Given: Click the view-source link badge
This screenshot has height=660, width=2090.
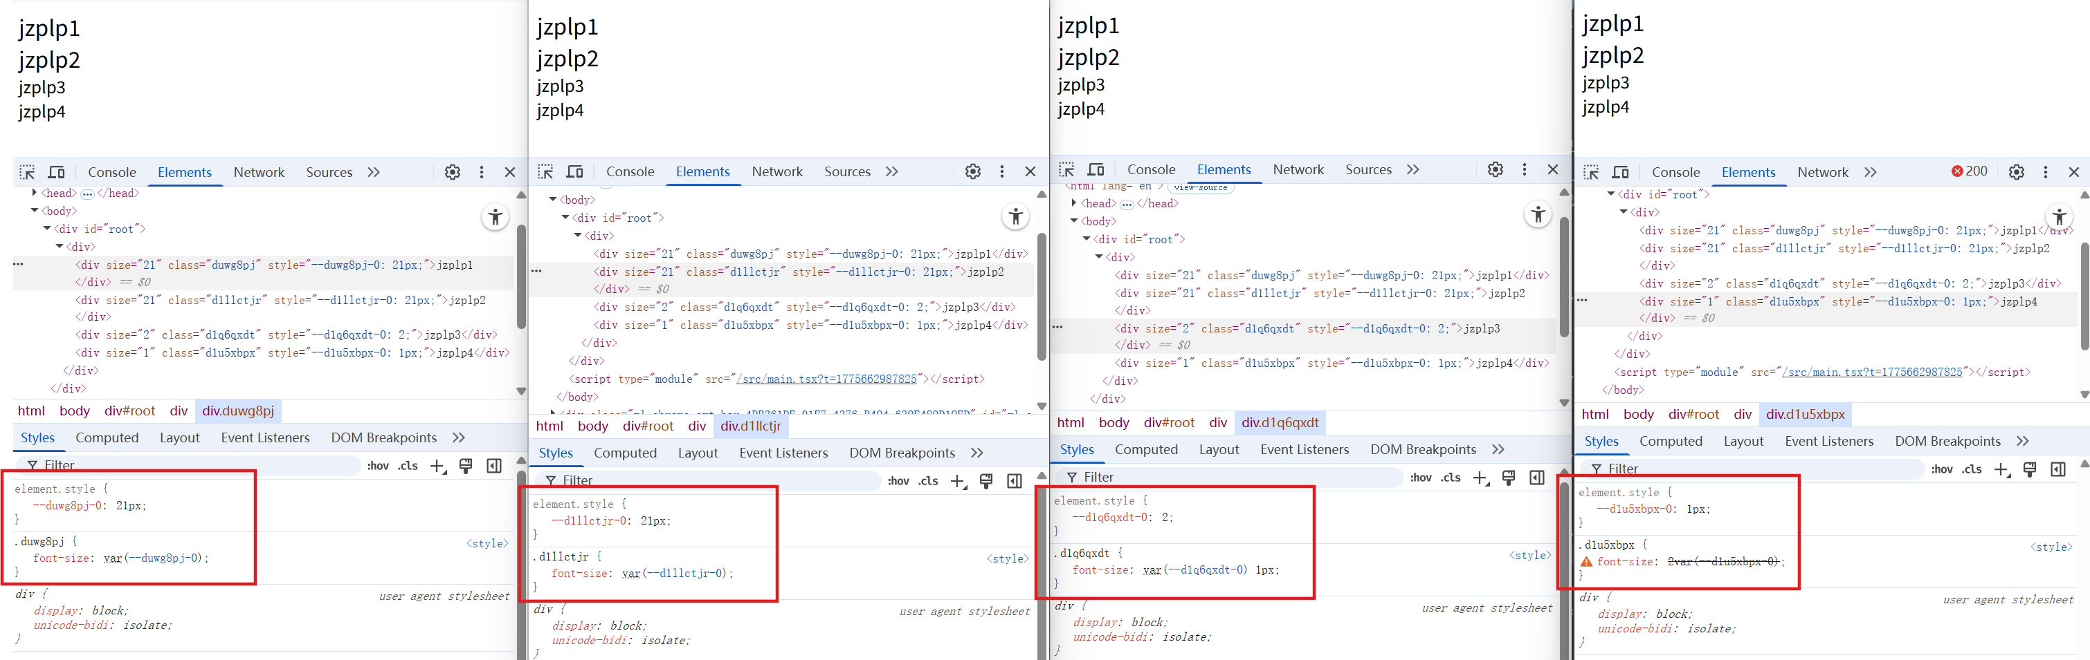Looking at the screenshot, I should [1200, 187].
